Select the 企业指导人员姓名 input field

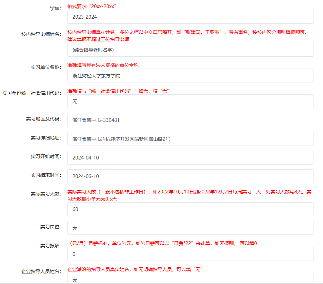pos(190,279)
